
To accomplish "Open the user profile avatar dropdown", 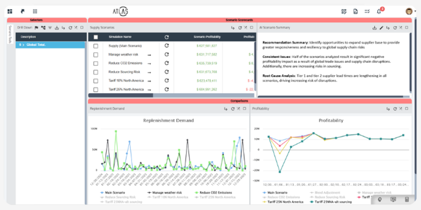I will coord(409,11).
